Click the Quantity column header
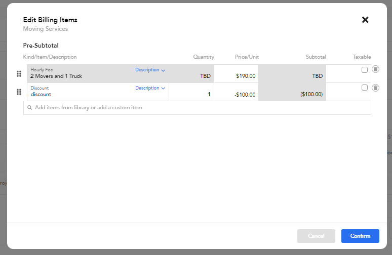The image size is (392, 255). (x=204, y=57)
